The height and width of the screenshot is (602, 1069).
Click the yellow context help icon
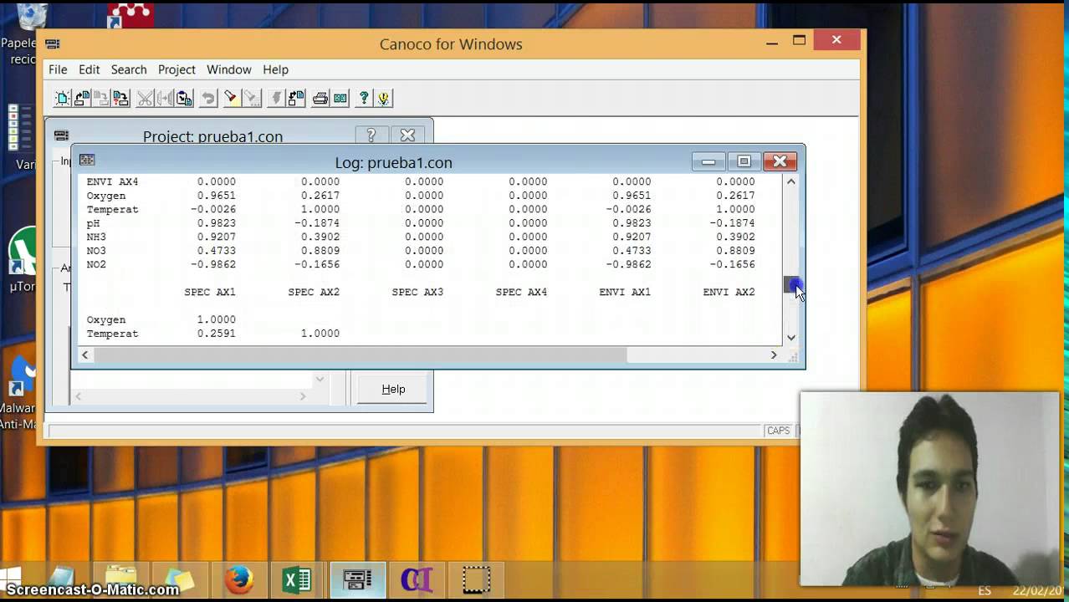click(383, 98)
